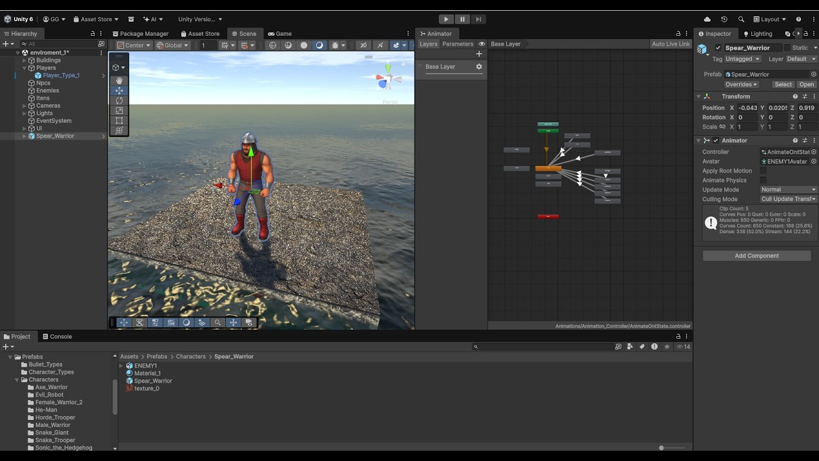Click the Play button
819x461 pixels.
click(447, 19)
